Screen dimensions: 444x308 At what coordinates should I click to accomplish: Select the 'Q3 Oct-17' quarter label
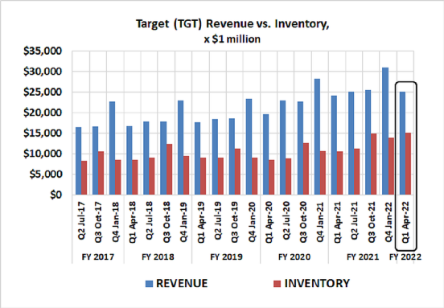coord(98,222)
